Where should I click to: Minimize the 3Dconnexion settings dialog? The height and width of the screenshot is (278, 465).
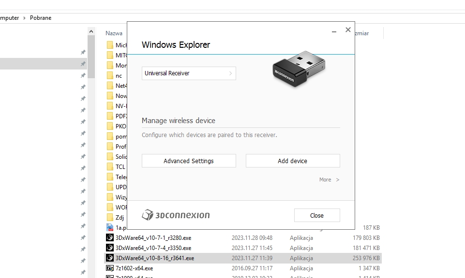coord(334,30)
